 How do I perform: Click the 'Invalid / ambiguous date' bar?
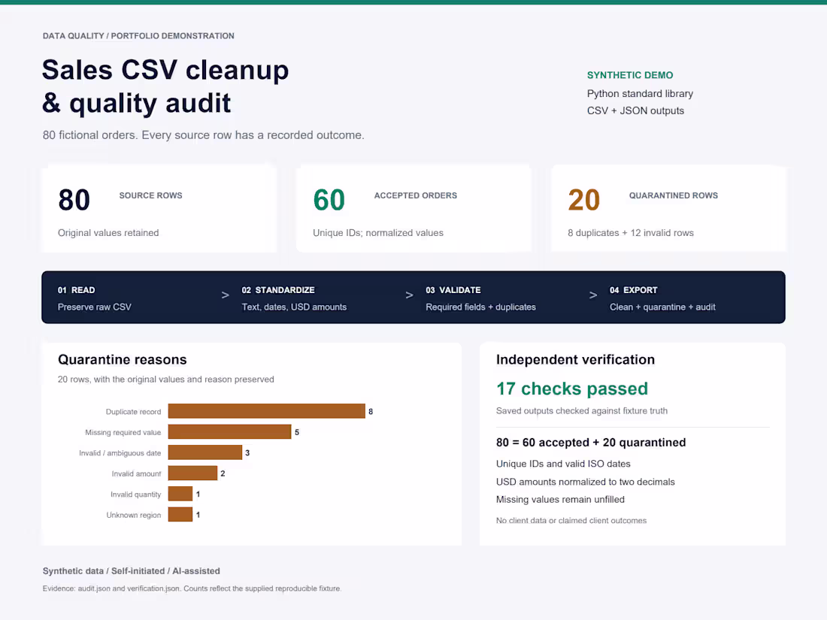205,452
